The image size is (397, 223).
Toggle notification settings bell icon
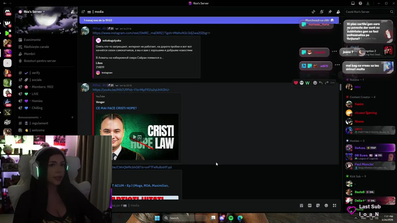click(x=322, y=12)
